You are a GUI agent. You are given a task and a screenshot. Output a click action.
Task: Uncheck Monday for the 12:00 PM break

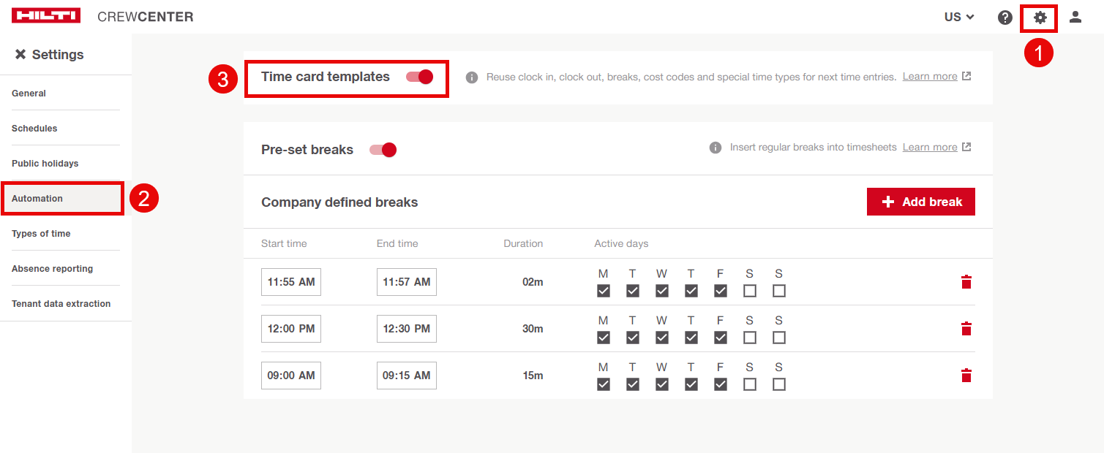604,338
